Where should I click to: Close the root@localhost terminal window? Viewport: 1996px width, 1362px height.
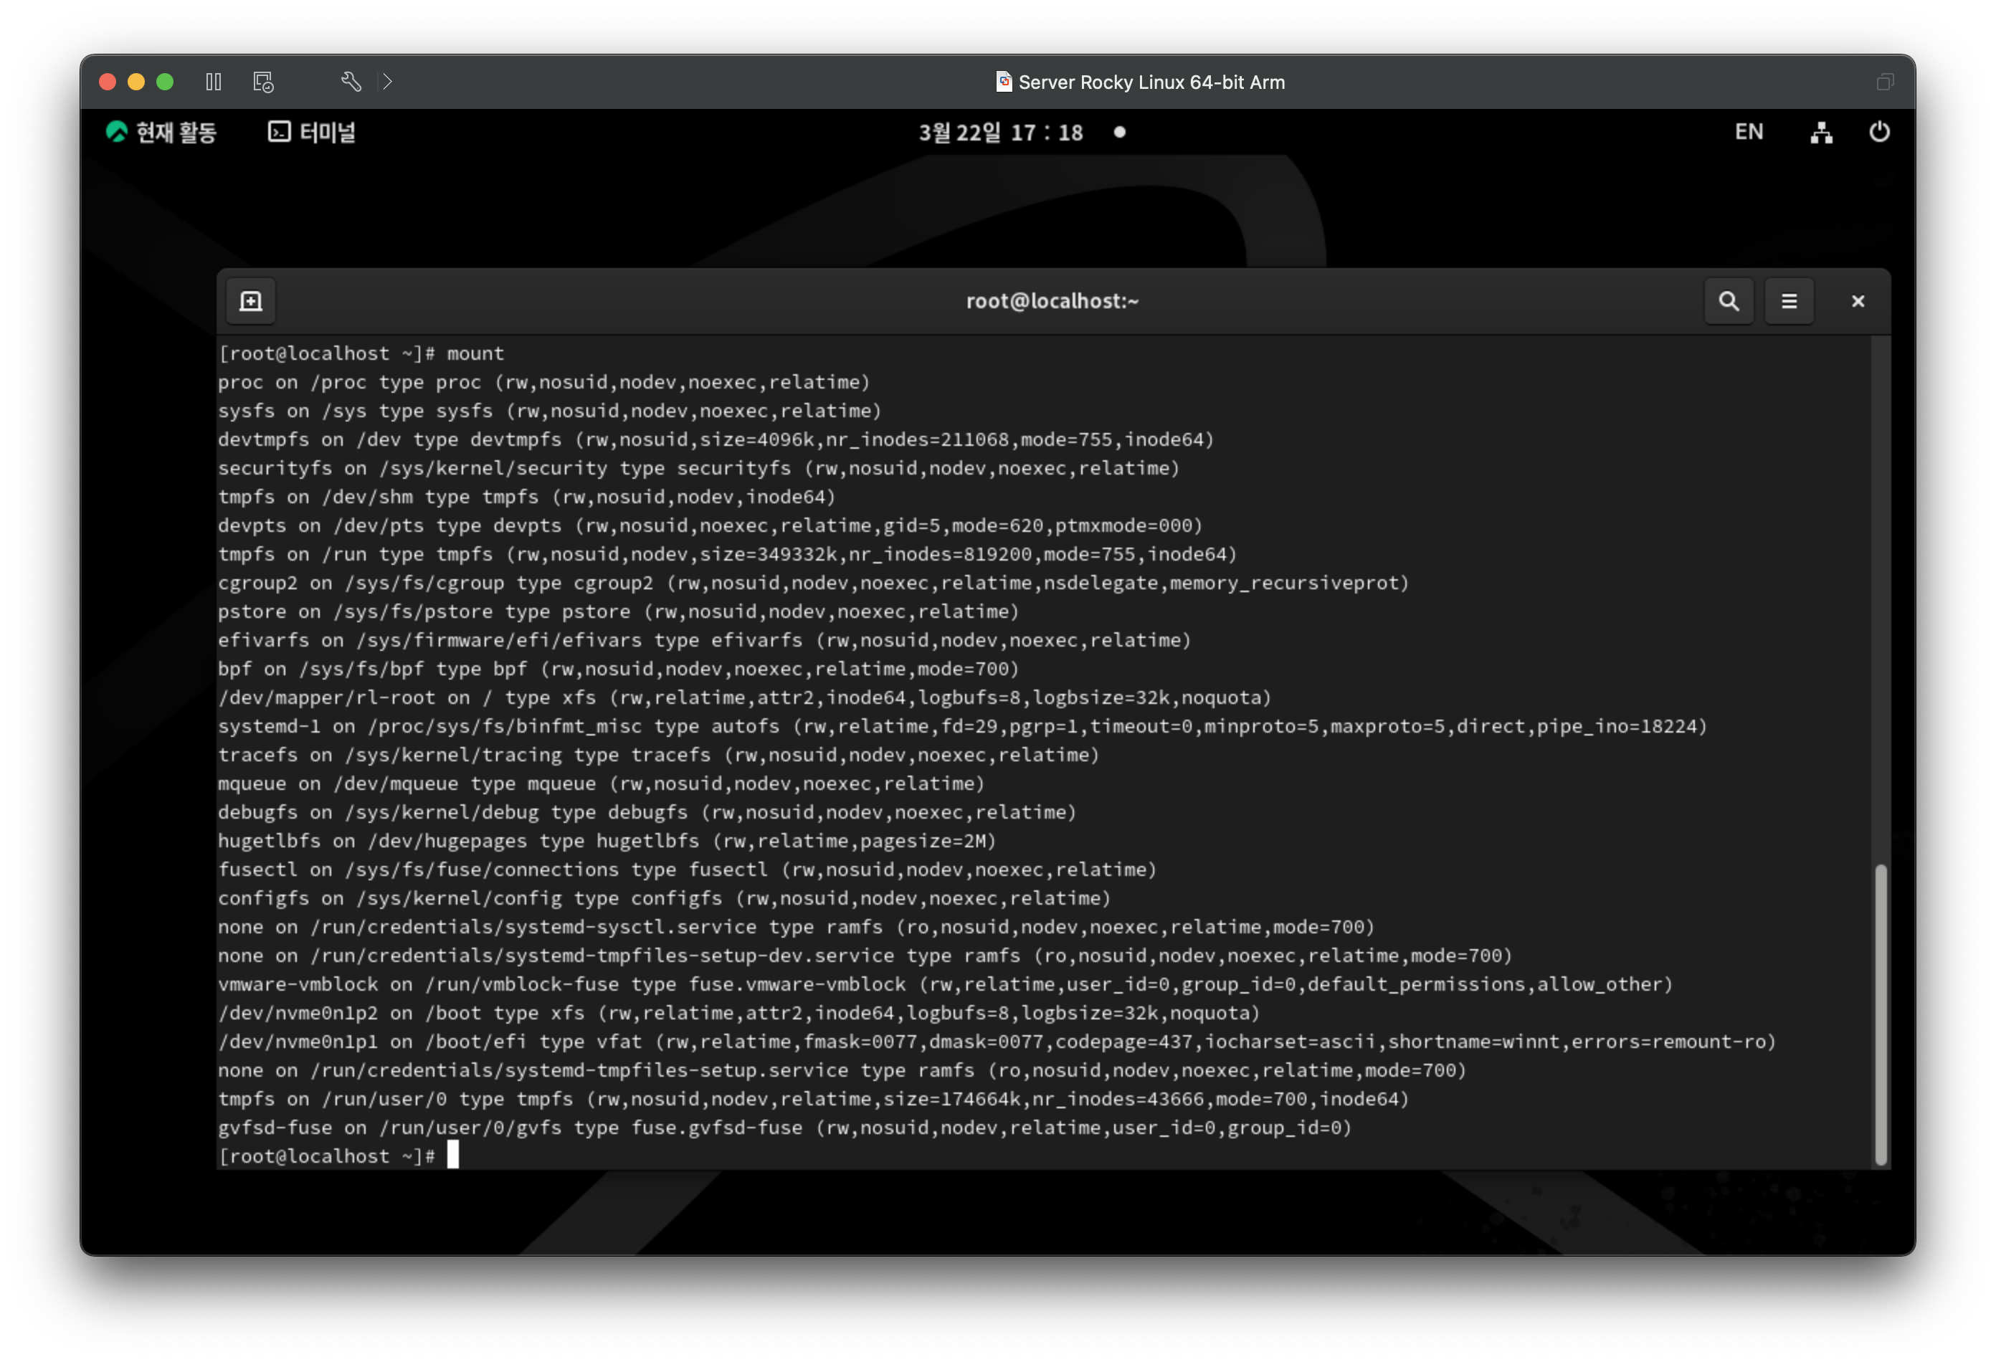pyautogui.click(x=1858, y=301)
